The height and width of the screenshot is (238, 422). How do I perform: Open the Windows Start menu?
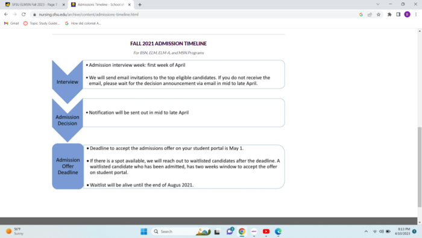[x=143, y=231]
